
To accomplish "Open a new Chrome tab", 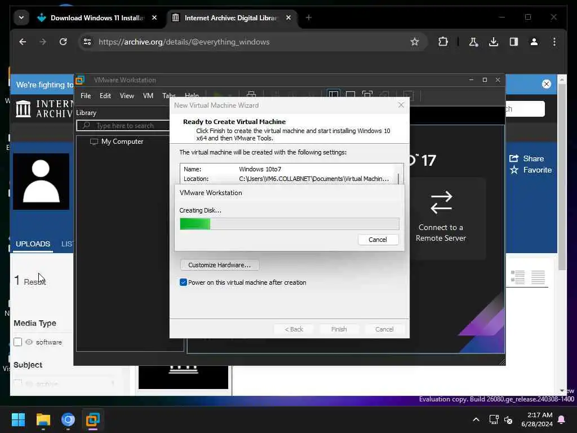I will (309, 17).
